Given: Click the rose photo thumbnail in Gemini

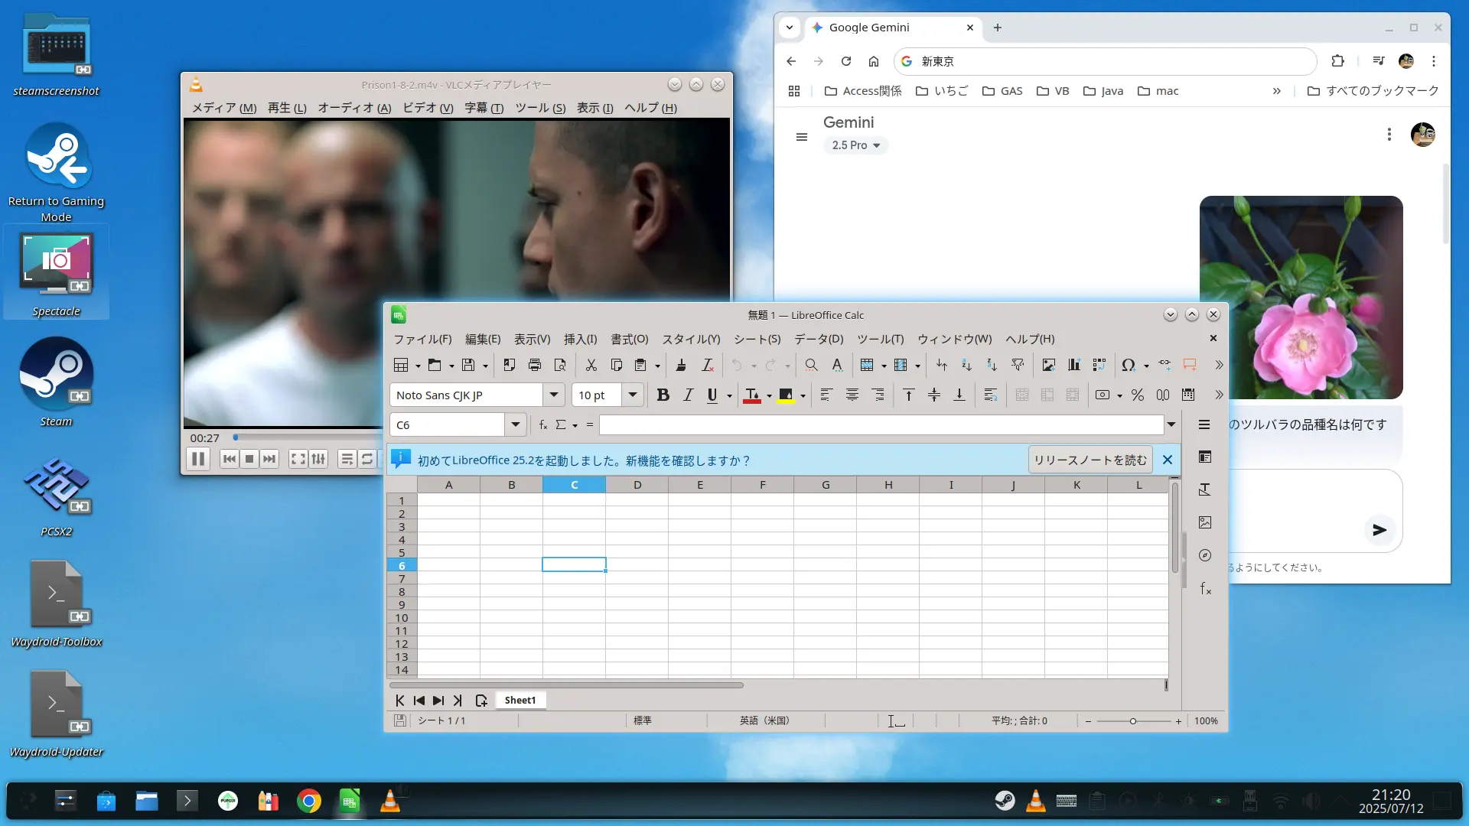Looking at the screenshot, I should tap(1301, 298).
